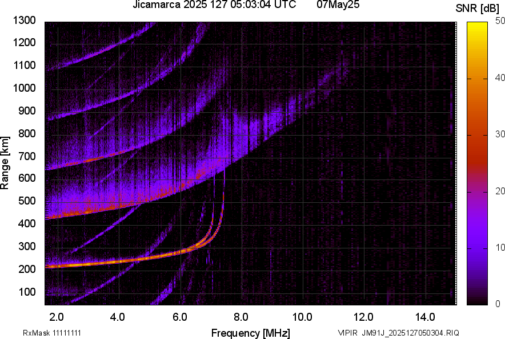Click the 10.0 frequency tick label

(302, 317)
